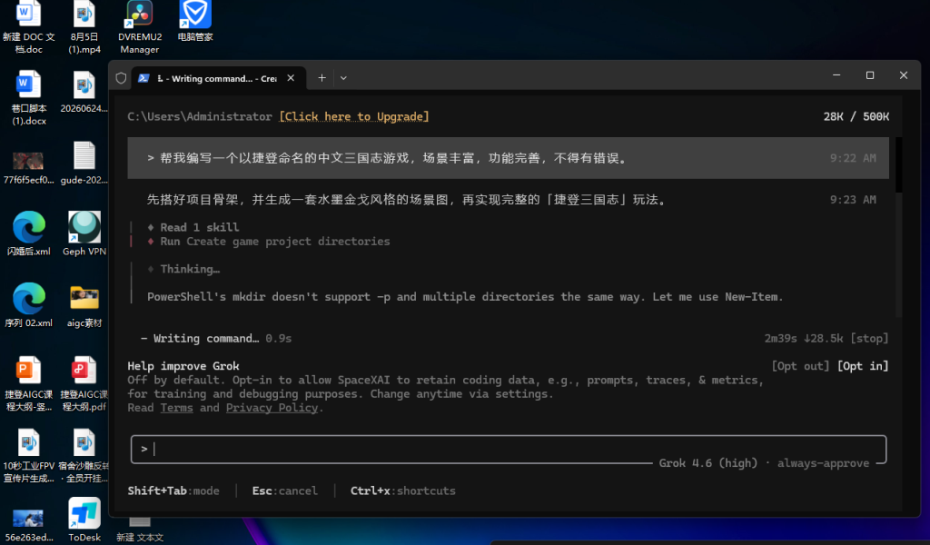Maximize the terminal window
This screenshot has height=545, width=930.
pos(870,75)
